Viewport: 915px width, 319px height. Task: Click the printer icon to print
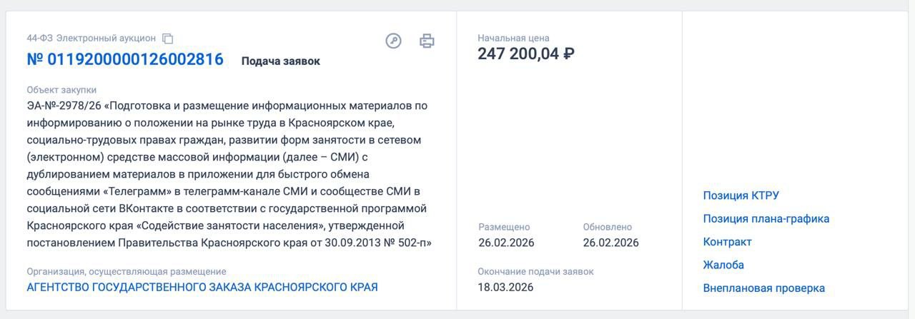pos(427,41)
